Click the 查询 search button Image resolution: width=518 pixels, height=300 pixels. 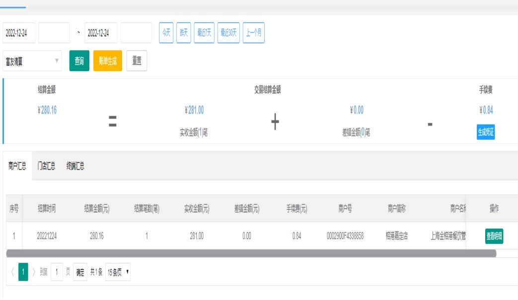pos(79,61)
